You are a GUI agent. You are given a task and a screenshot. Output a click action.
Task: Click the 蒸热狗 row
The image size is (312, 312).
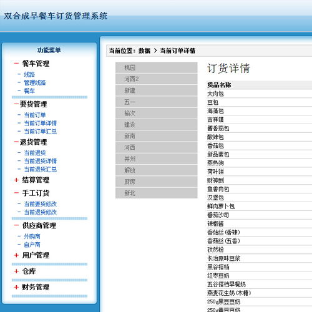coord(260,163)
